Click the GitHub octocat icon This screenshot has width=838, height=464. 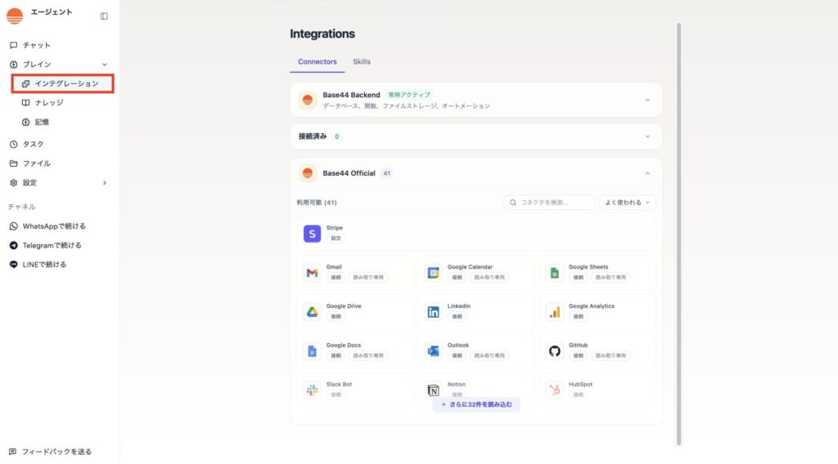(554, 351)
